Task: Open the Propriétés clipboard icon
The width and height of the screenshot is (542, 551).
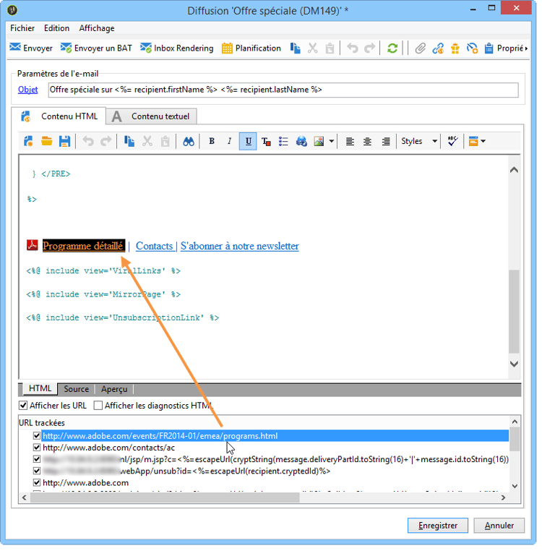Action: pyautogui.click(x=489, y=48)
